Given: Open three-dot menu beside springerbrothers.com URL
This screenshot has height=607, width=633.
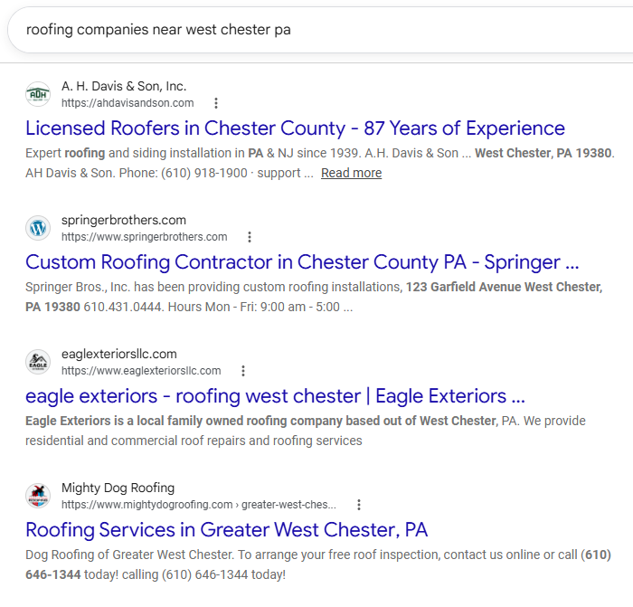Looking at the screenshot, I should [x=250, y=237].
